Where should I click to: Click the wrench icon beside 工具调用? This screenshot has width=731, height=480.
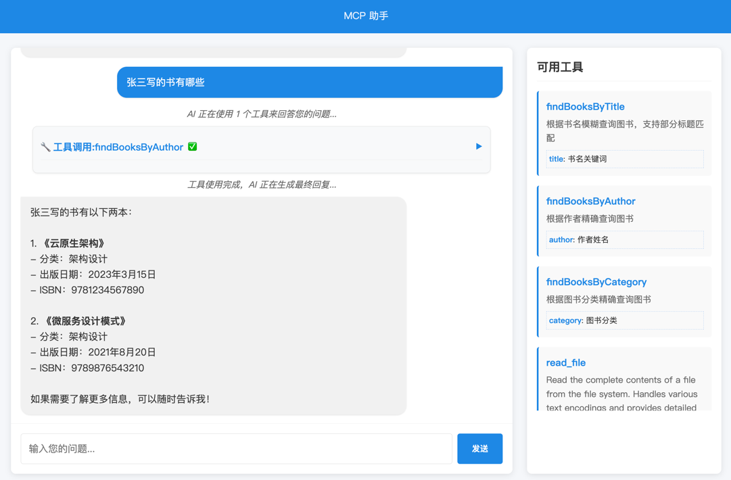click(45, 147)
